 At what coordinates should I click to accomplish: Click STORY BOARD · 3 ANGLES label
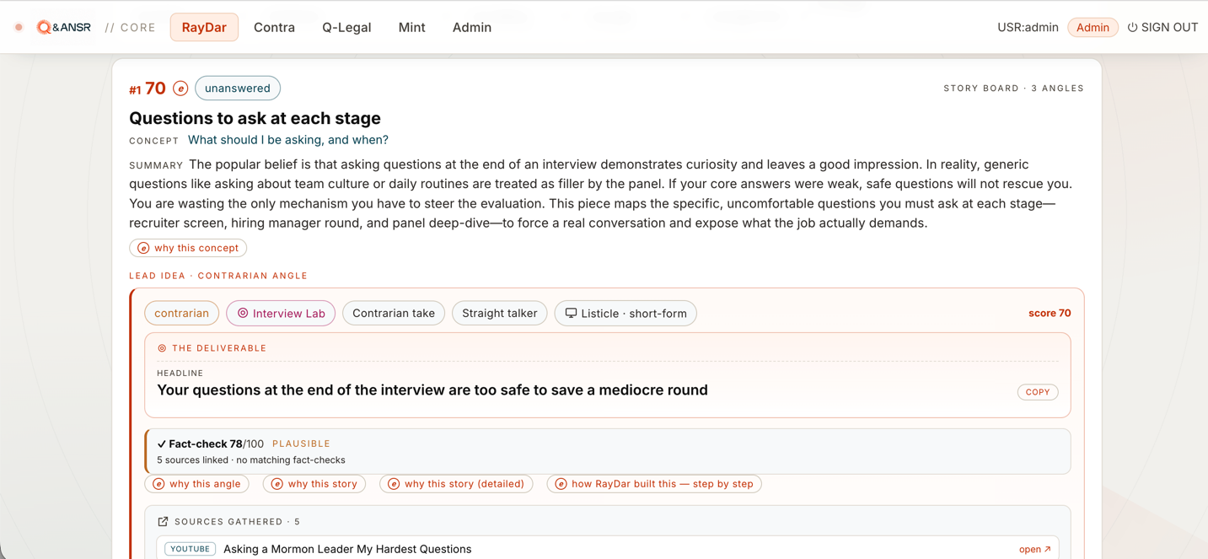1013,89
